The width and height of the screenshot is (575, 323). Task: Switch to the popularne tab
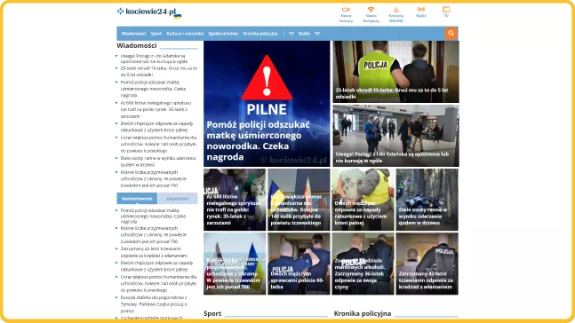178,199
